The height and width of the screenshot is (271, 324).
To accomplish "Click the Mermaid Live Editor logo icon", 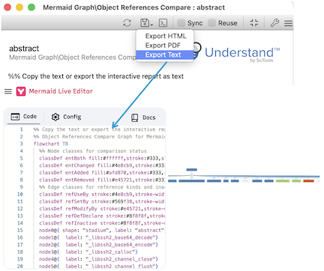I will pos(21,91).
